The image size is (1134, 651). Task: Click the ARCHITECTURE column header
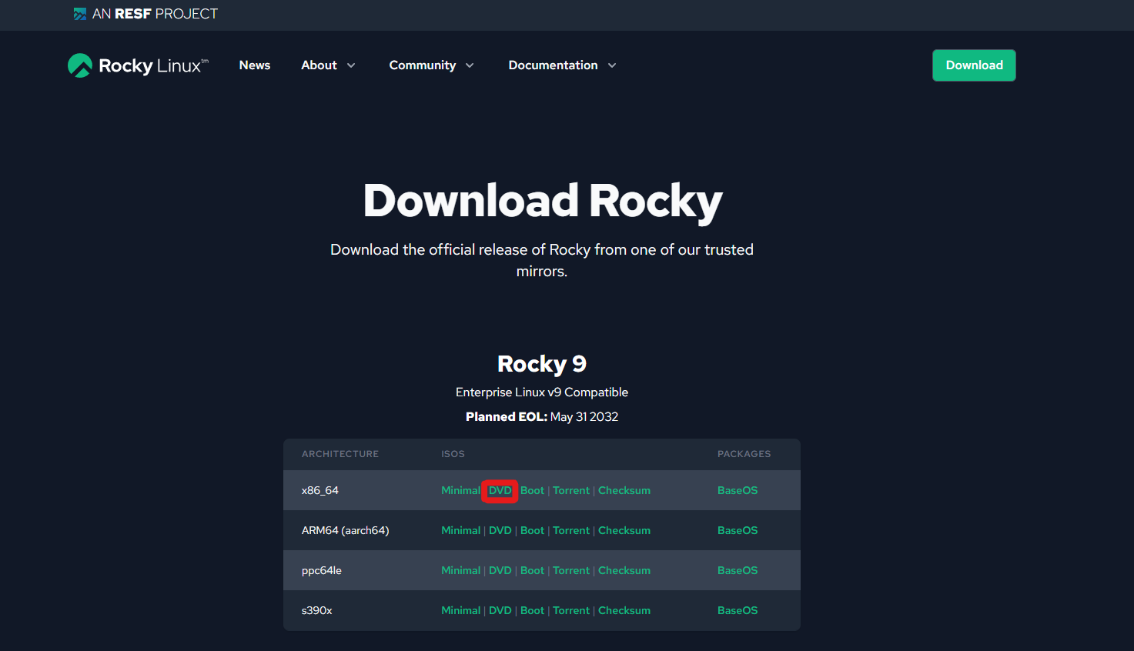(340, 454)
